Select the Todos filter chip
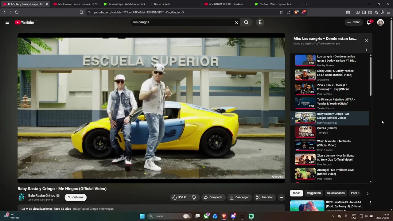Image resolution: width=393 pixels, height=221 pixels. 296,193
